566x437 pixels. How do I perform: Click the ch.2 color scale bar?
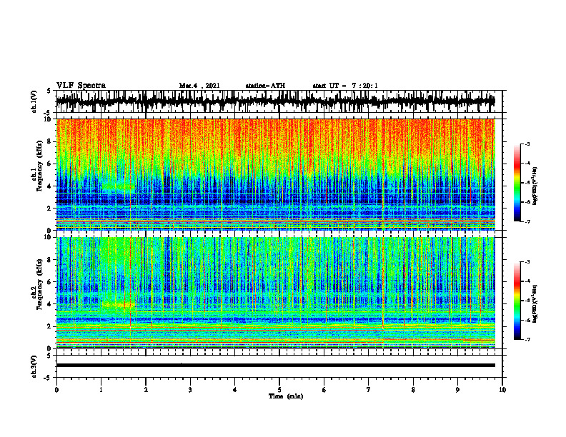[517, 301]
